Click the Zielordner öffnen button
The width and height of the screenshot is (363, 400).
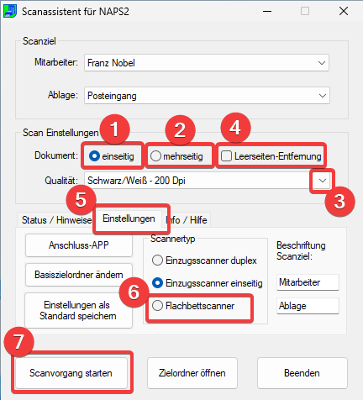point(192,373)
